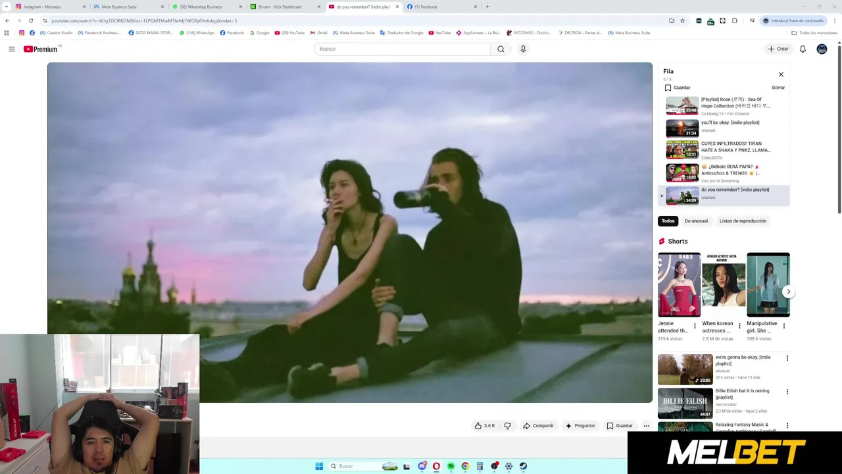Open the Windows Start menu
The height and width of the screenshot is (474, 842).
coord(319,466)
